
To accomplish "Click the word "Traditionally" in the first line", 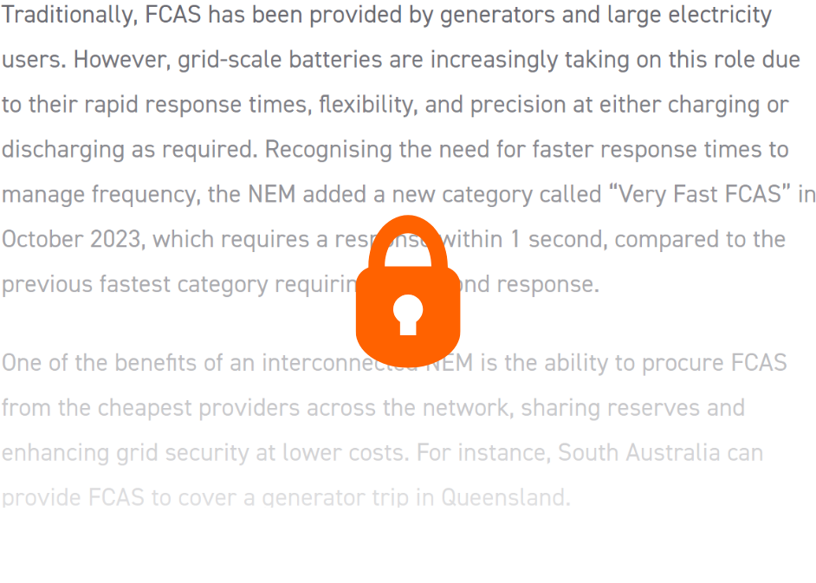I will (62, 15).
